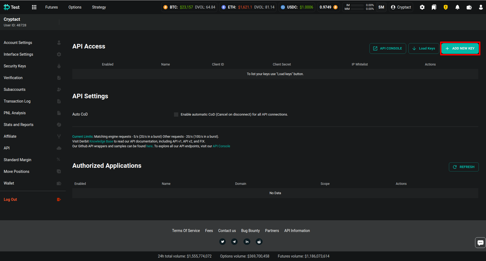Open Fees footer link
The height and width of the screenshot is (261, 486).
point(209,231)
